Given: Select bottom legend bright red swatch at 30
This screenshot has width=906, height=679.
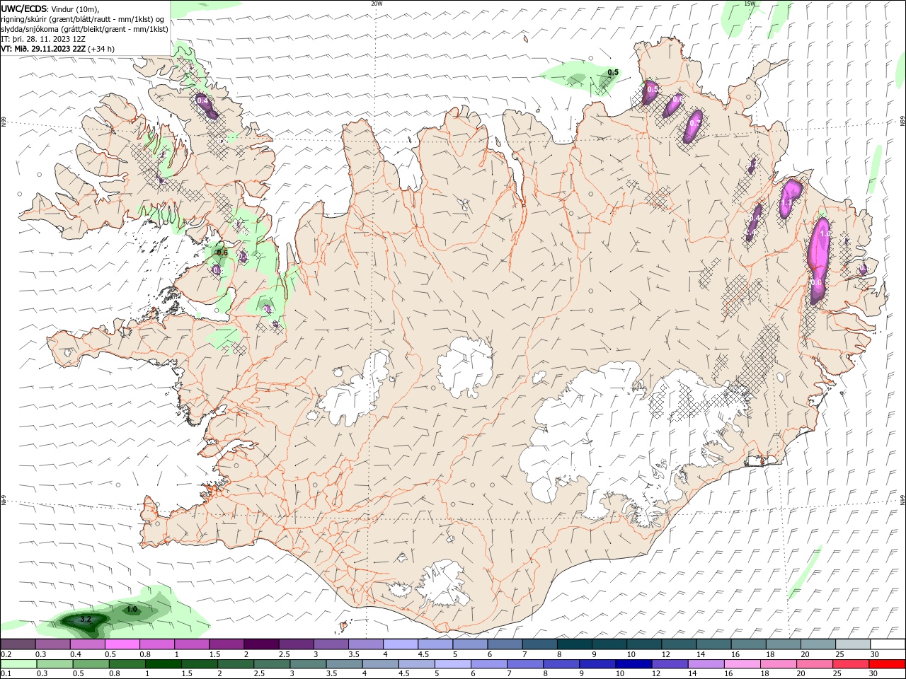Looking at the screenshot, I should 887,664.
